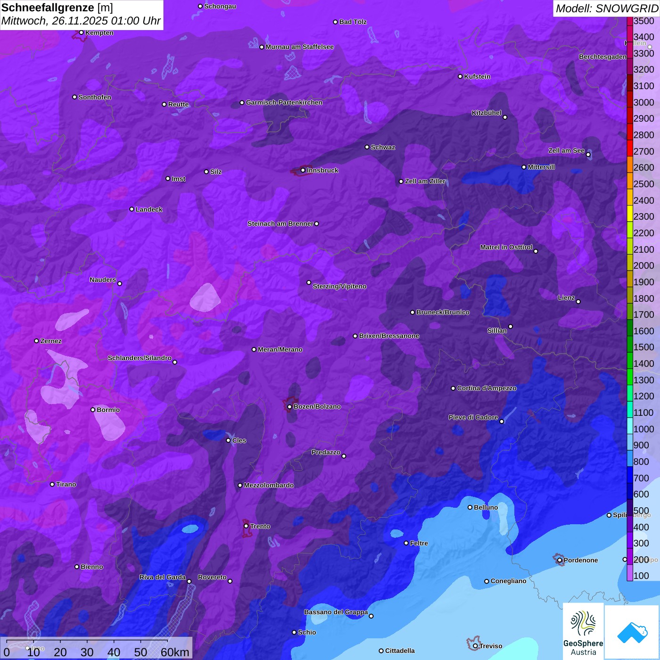Click the Sillian label
Viewport: 660px width, 660px height.
(x=497, y=330)
